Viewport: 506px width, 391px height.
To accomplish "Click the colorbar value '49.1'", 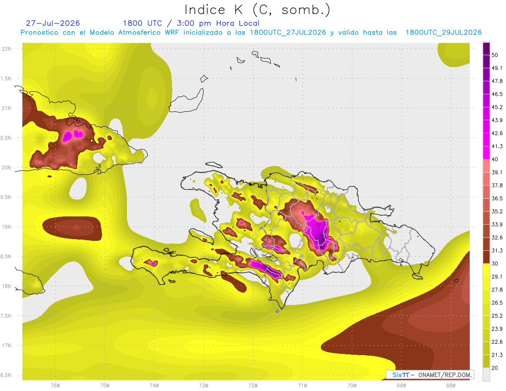I will (497, 68).
